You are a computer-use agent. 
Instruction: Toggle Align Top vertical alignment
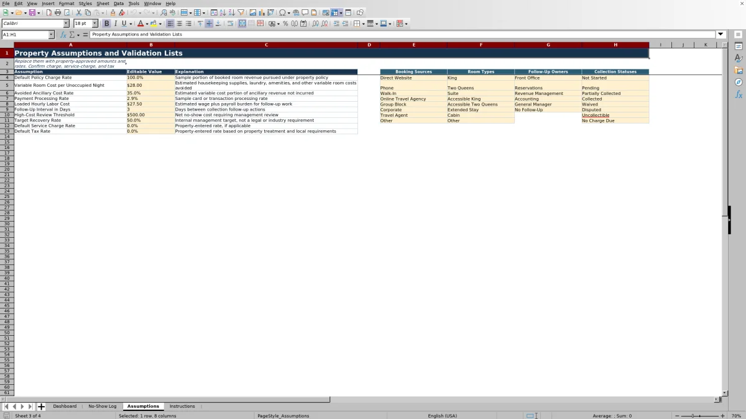(200, 24)
